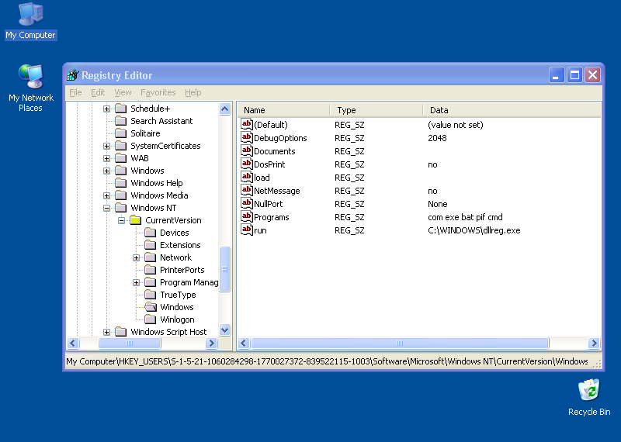Select the PrinterPorts key in the tree

click(x=182, y=270)
